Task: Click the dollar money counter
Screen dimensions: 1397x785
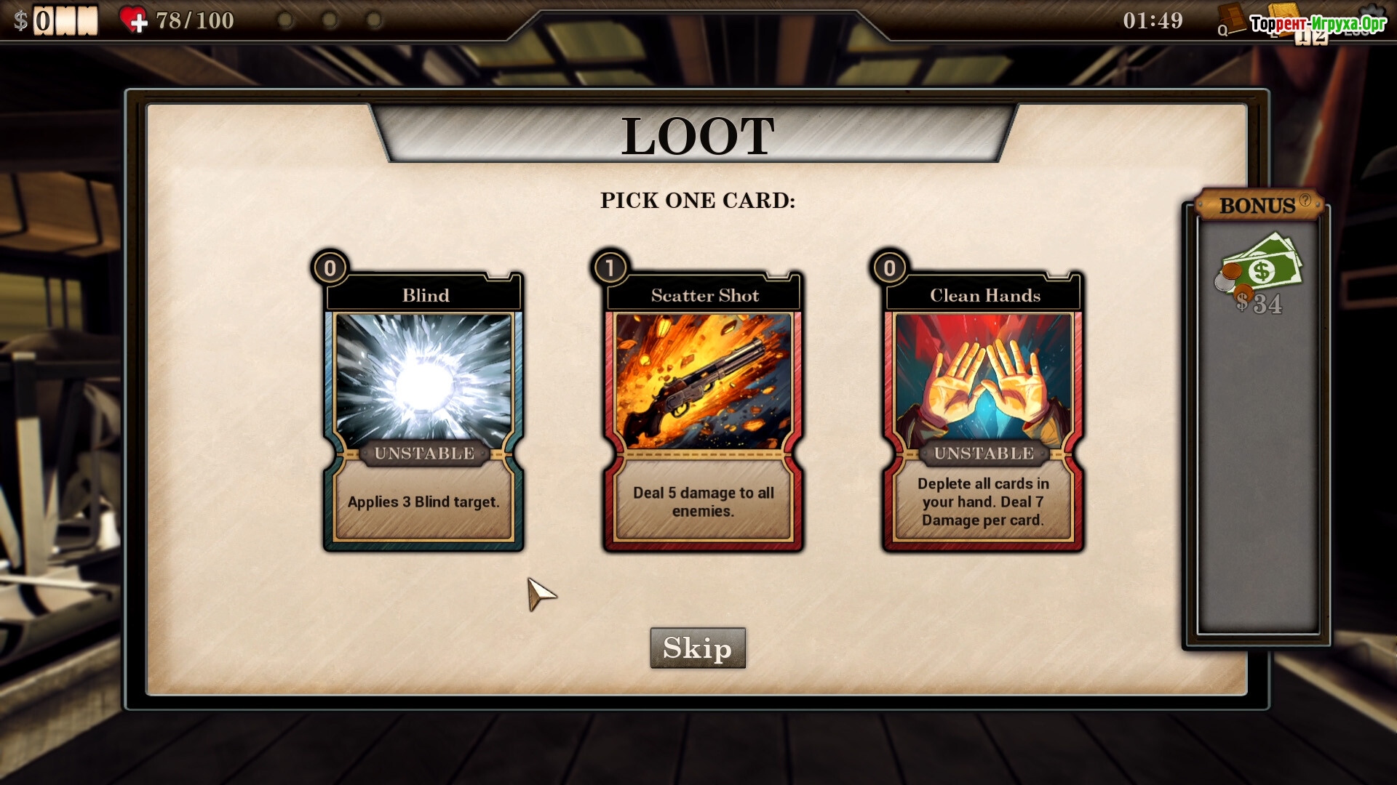Action: tap(56, 20)
